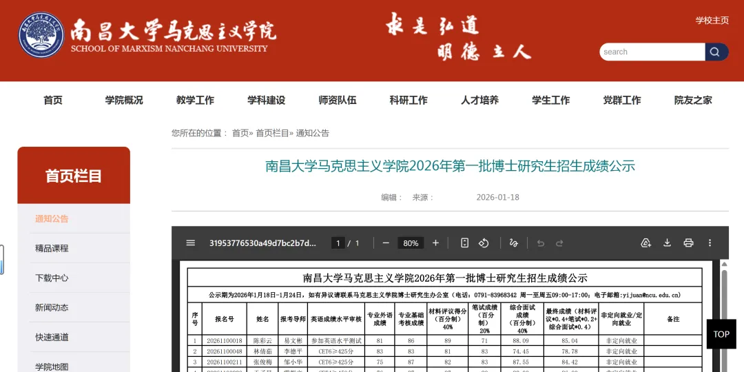Click the 英语成绩水平审核 column header
Image resolution: width=744 pixels, height=372 pixels.
click(x=336, y=319)
